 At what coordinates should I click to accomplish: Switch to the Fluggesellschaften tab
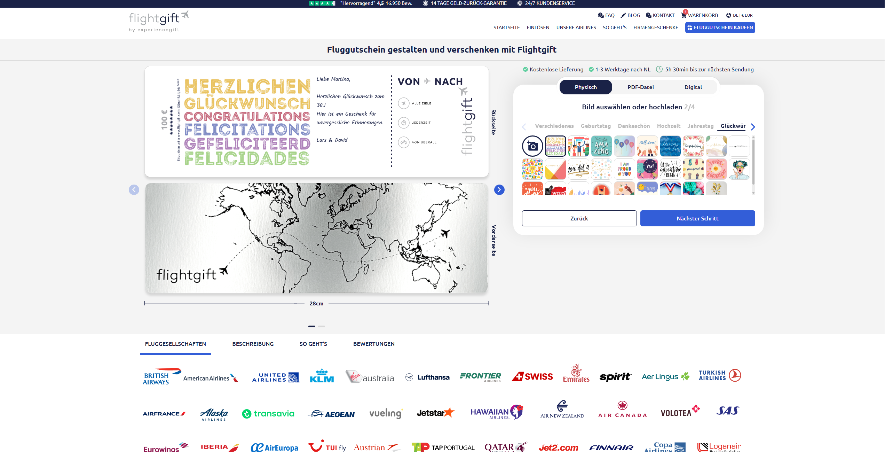point(175,344)
